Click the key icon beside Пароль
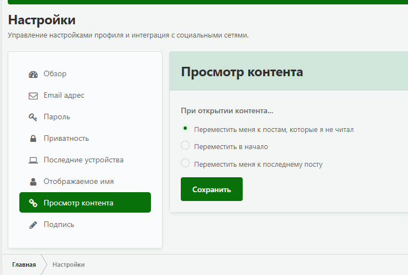Screen dimensions: 408x275 [x=33, y=117]
